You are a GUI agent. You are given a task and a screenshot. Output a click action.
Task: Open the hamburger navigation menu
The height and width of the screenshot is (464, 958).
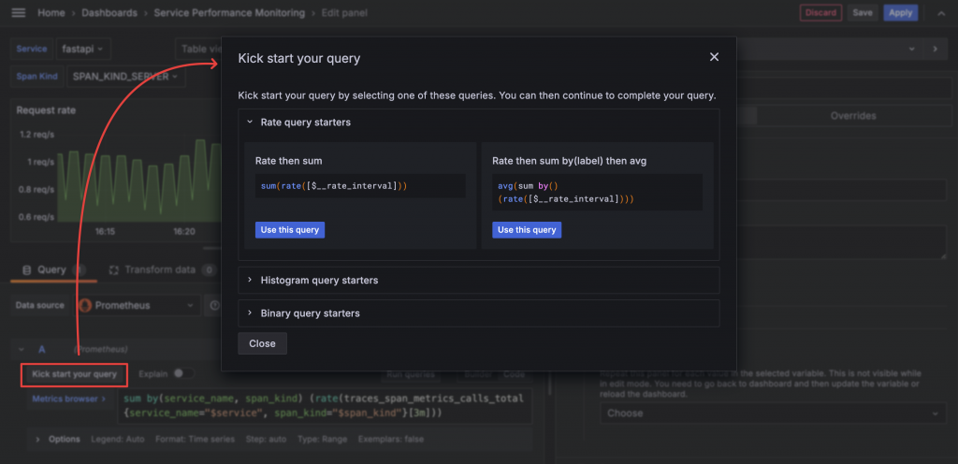(19, 13)
